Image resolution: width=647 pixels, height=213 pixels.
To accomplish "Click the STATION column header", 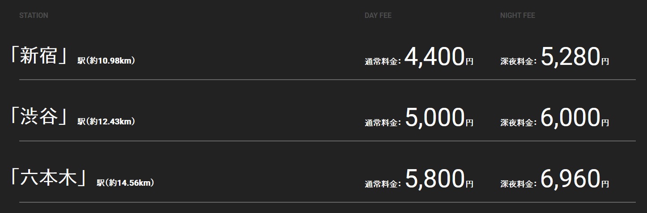I will tap(34, 16).
